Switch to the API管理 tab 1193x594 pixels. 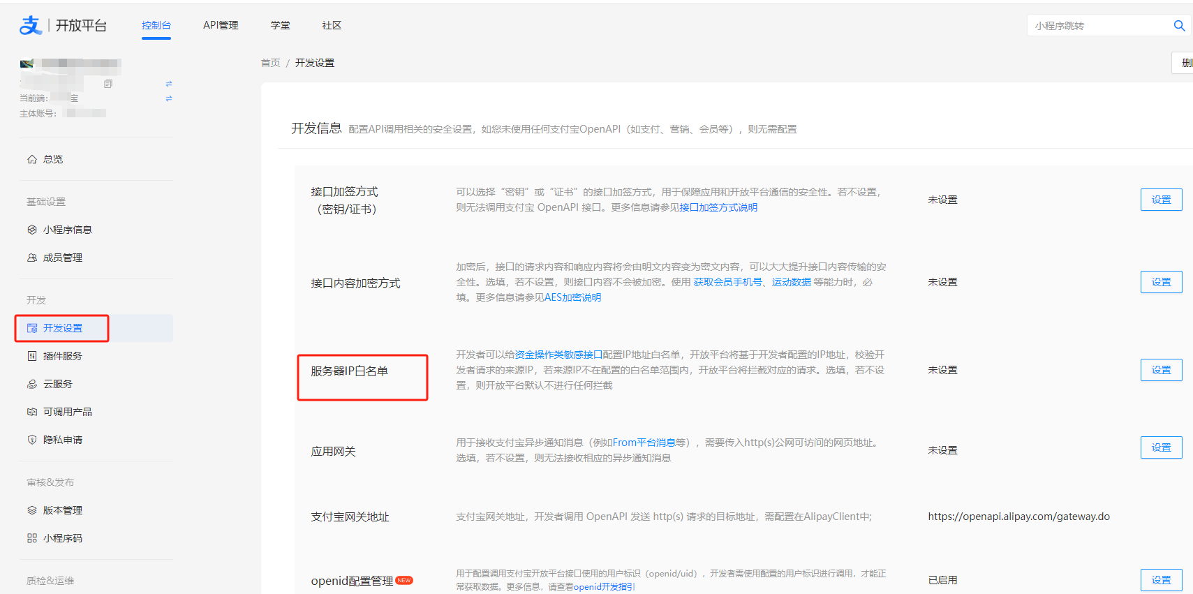[221, 25]
